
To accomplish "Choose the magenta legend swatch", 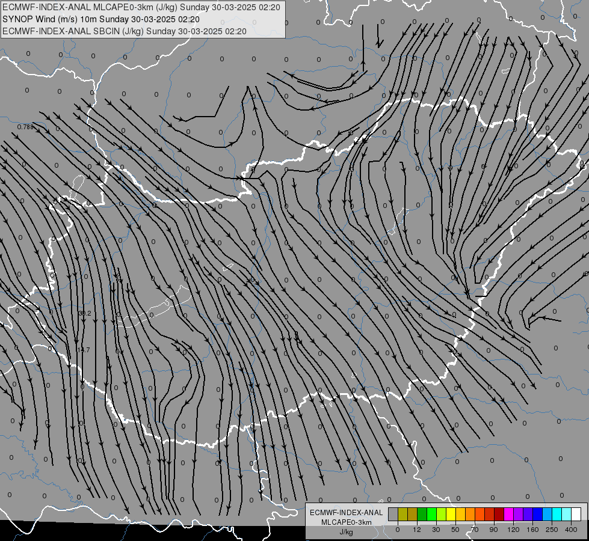I will (508, 514).
